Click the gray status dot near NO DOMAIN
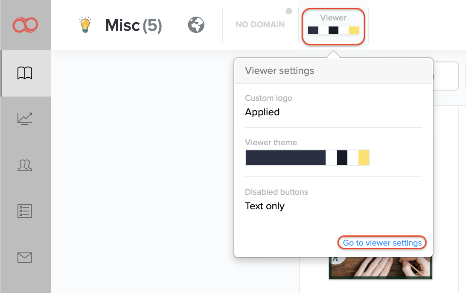 [289, 11]
